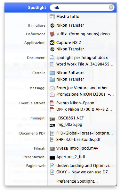Open the Mostra tutto icon
The width and height of the screenshot is (121, 192).
[x=52, y=17]
